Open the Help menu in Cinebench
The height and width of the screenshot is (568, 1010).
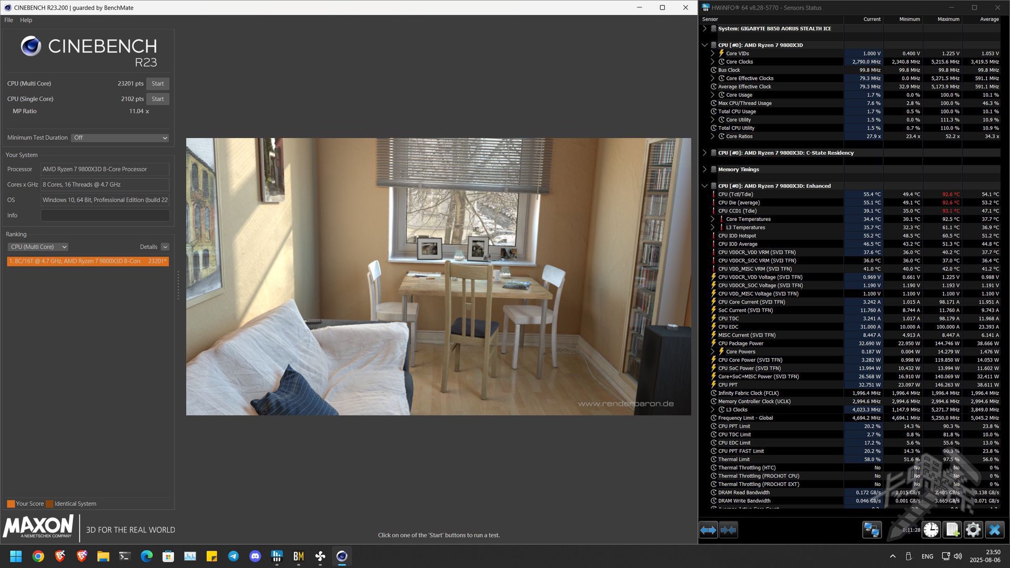pos(26,20)
